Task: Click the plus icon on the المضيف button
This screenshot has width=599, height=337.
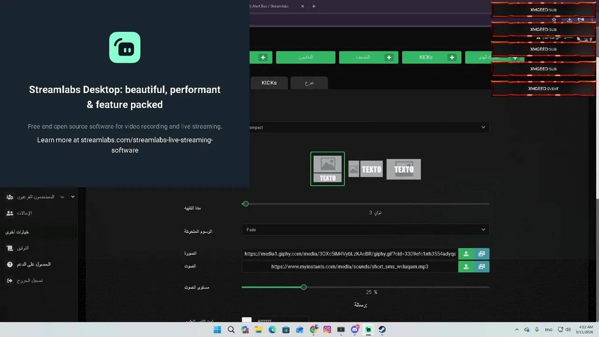Action: 389,58
